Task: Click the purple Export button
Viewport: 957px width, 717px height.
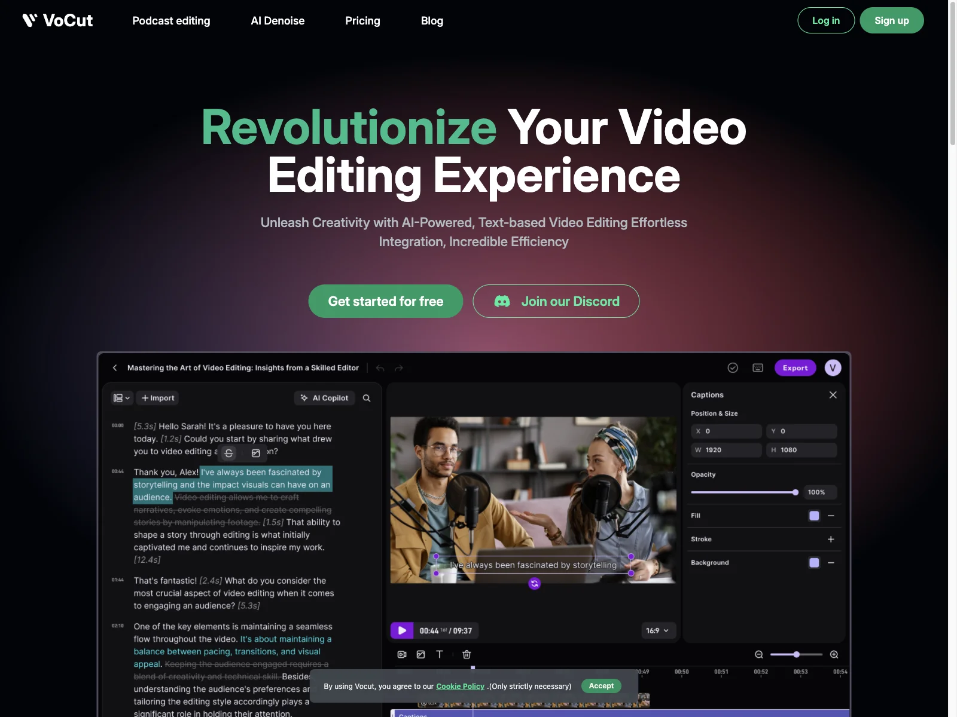Action: click(796, 368)
